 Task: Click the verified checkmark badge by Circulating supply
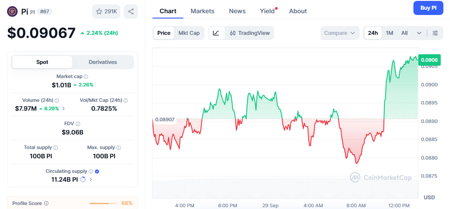click(x=97, y=172)
